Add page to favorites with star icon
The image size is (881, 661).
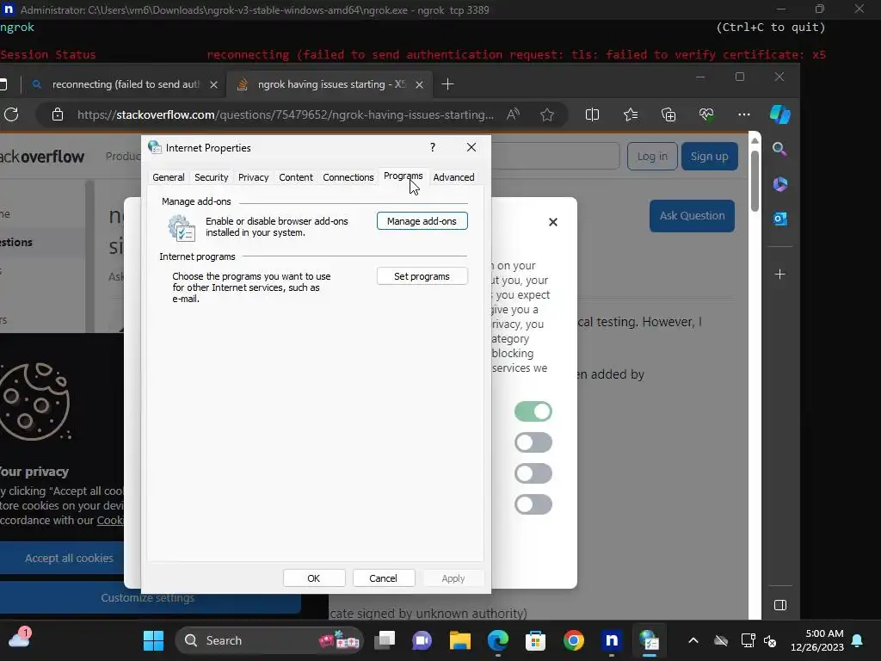coord(547,114)
